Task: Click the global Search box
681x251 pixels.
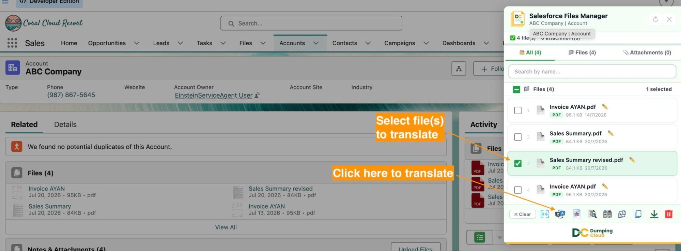Action: (x=311, y=23)
